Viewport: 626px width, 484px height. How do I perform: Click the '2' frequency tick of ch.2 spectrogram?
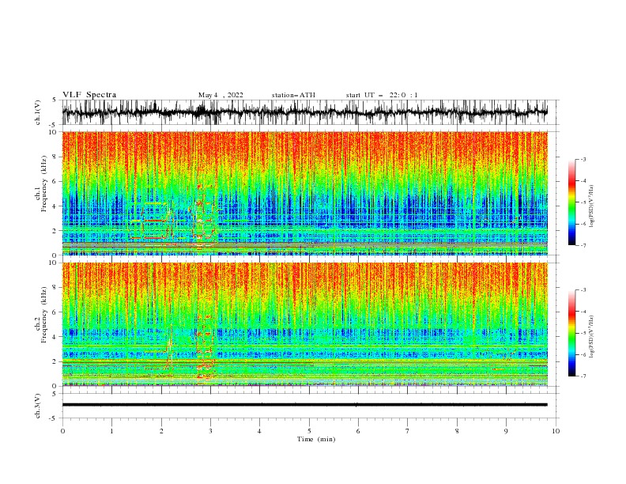55,361
